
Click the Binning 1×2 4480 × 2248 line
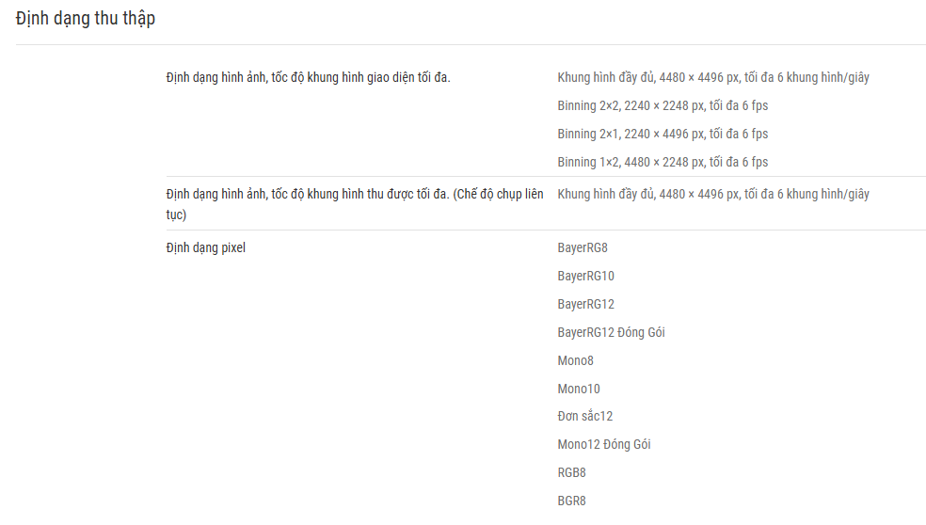(x=663, y=163)
